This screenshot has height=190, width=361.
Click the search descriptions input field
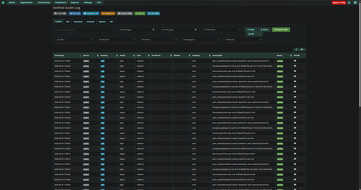(x=84, y=30)
